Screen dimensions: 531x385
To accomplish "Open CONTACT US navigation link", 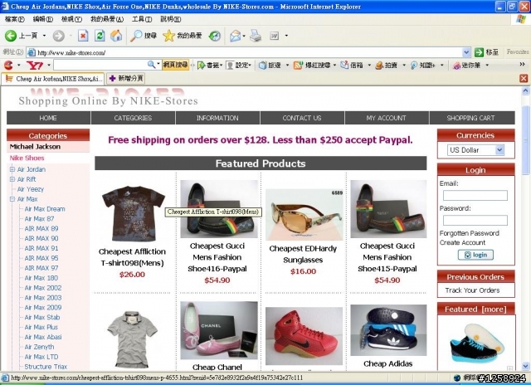I will pos(302,118).
